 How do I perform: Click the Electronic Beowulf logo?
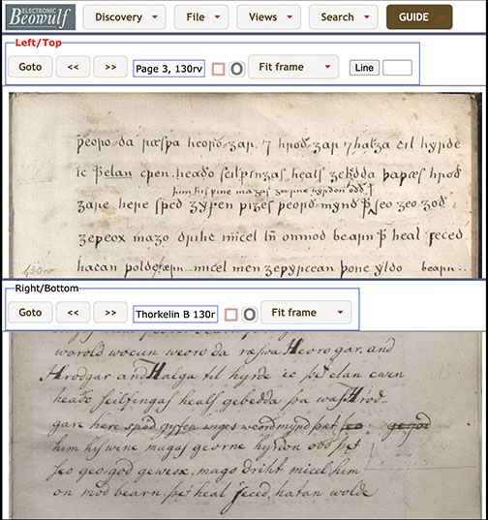[41, 17]
